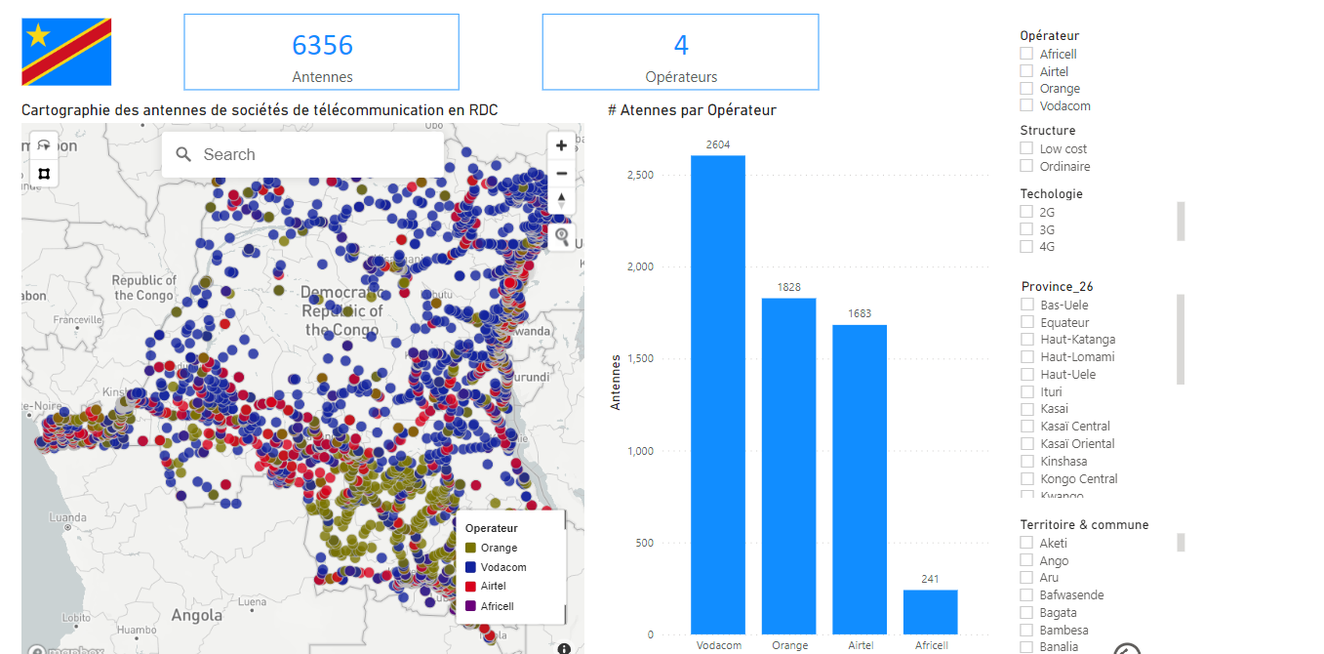Open the map attribution info icon
Screen dimensions: 1324x654
pyautogui.click(x=564, y=648)
